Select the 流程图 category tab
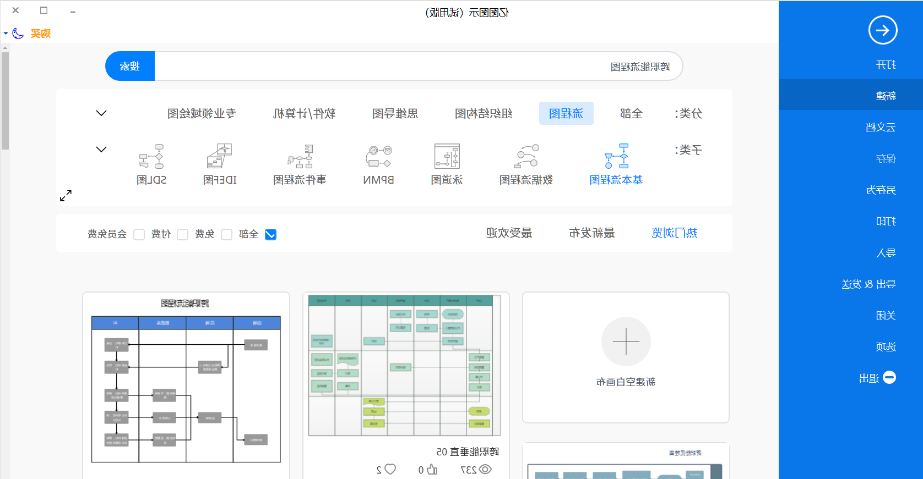 click(566, 113)
